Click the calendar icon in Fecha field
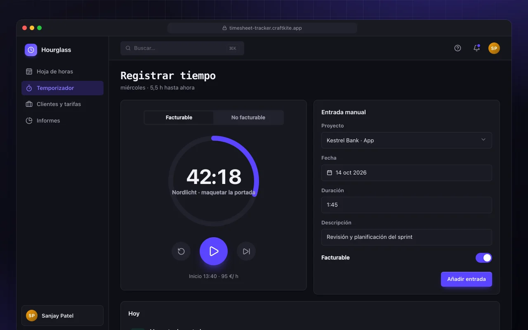This screenshot has width=528, height=330. (330, 173)
